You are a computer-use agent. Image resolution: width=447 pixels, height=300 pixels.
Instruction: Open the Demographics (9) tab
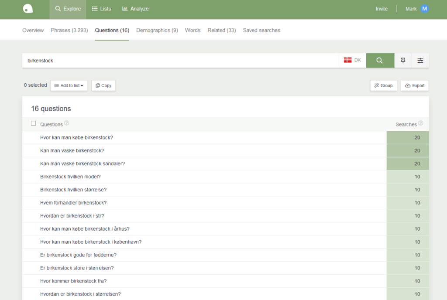coord(157,30)
